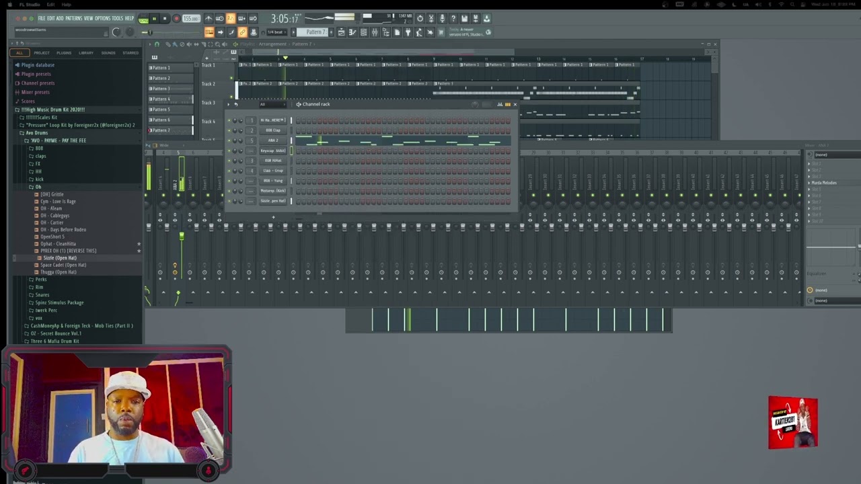Open the Playlist view icon
The width and height of the screenshot is (861, 484).
341,32
